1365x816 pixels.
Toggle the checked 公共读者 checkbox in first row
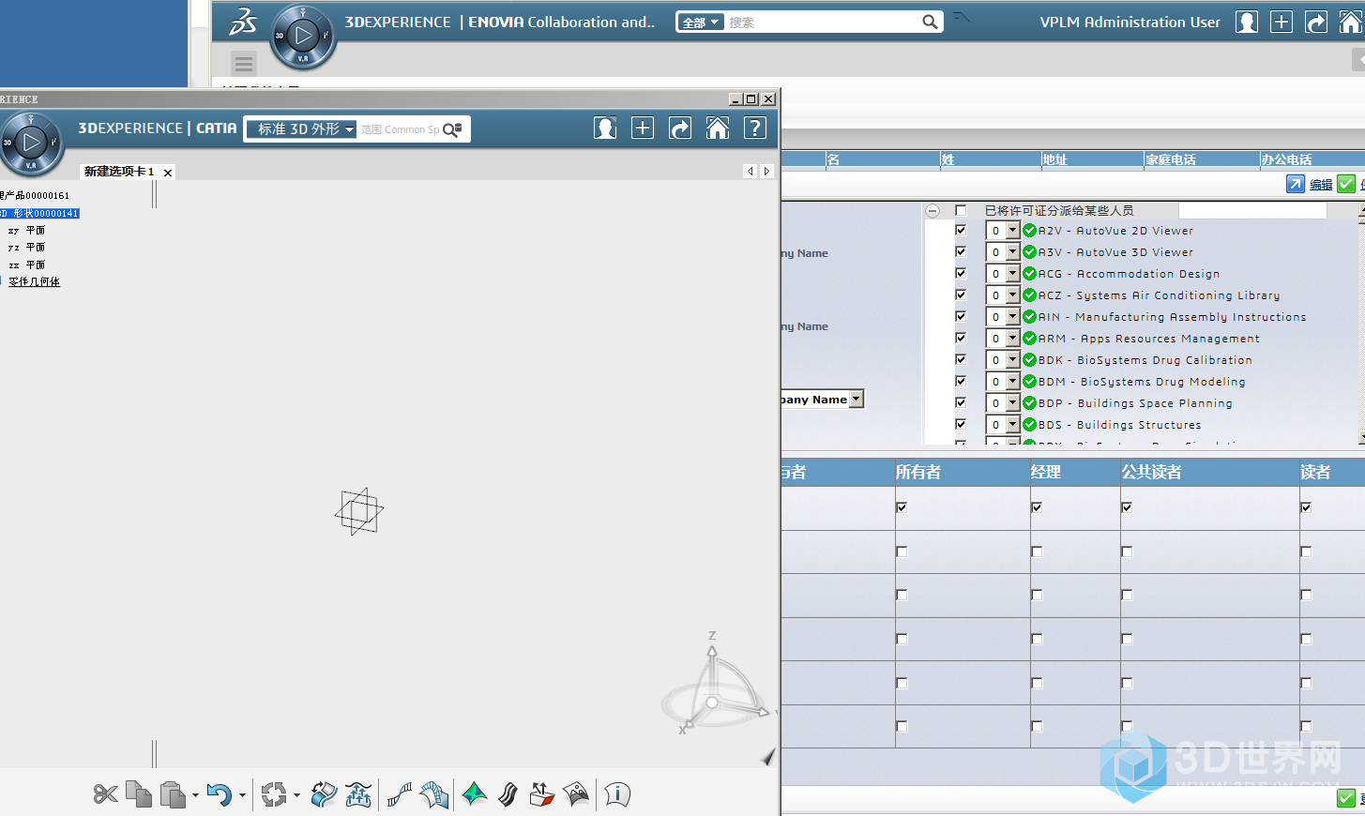(1127, 507)
